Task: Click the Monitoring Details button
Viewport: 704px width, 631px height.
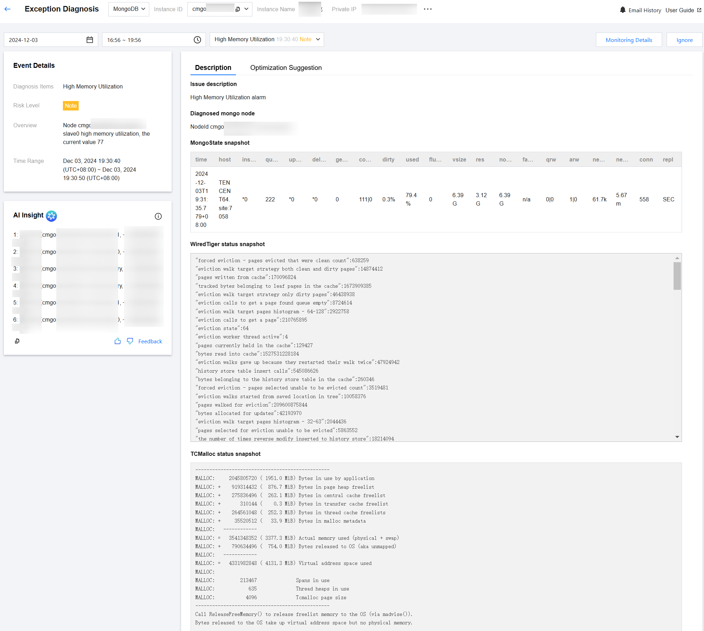Action: (x=628, y=40)
